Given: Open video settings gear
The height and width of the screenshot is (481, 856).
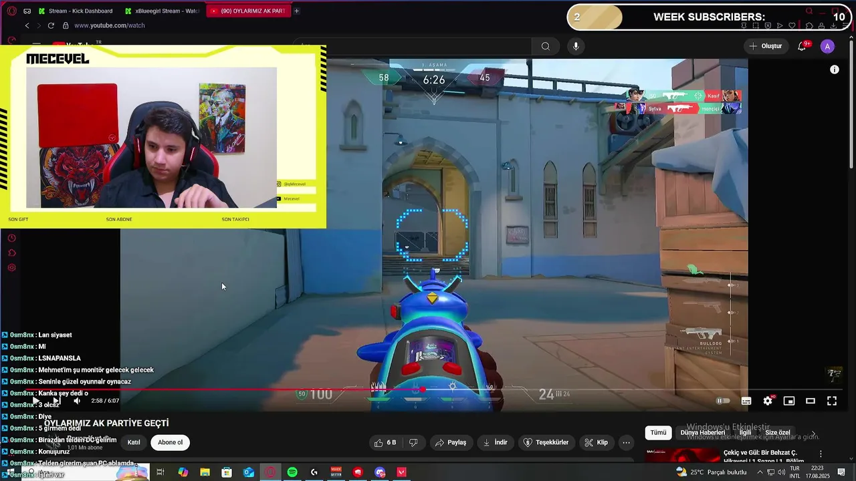Looking at the screenshot, I should [768, 401].
